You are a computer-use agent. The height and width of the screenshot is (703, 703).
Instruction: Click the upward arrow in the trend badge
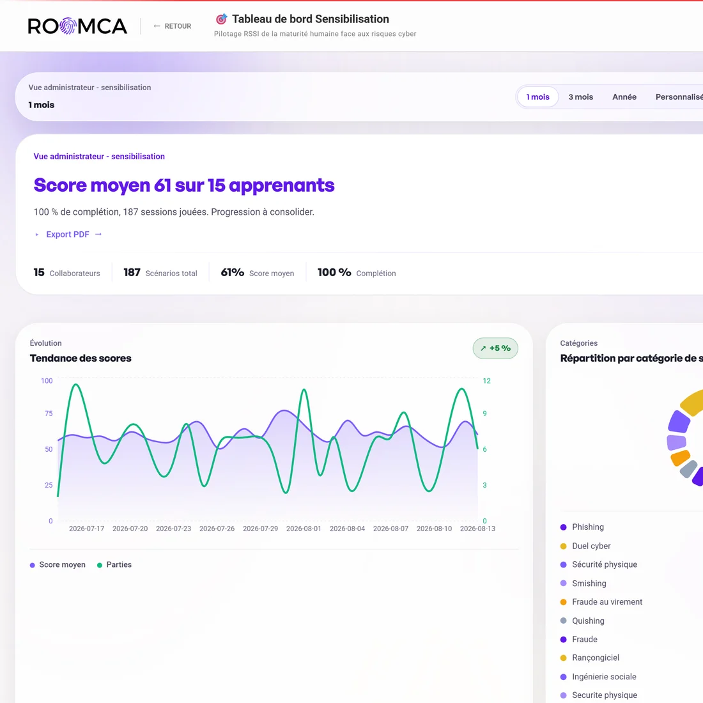coord(483,348)
